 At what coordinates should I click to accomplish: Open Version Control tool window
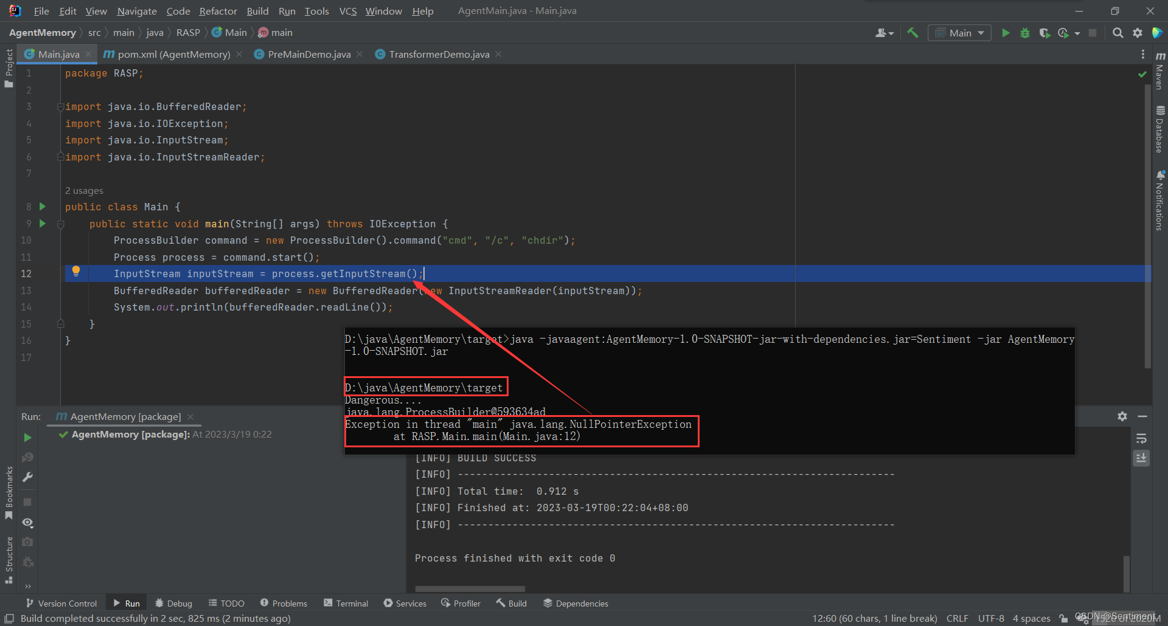[61, 603]
